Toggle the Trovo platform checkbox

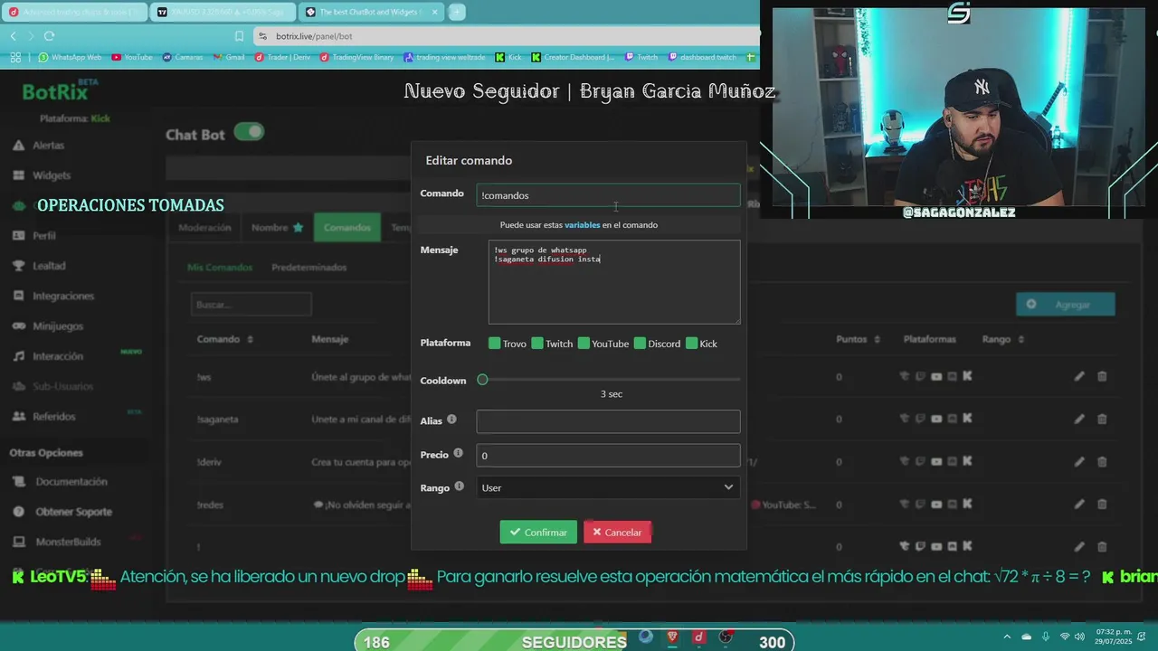coord(495,343)
